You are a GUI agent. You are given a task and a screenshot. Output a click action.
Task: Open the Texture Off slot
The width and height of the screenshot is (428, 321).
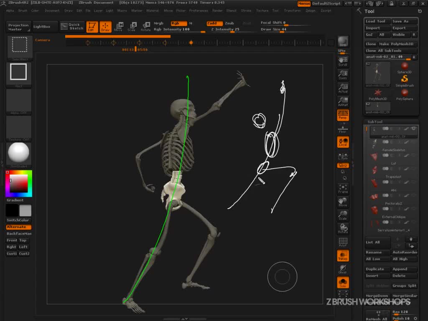(x=18, y=128)
